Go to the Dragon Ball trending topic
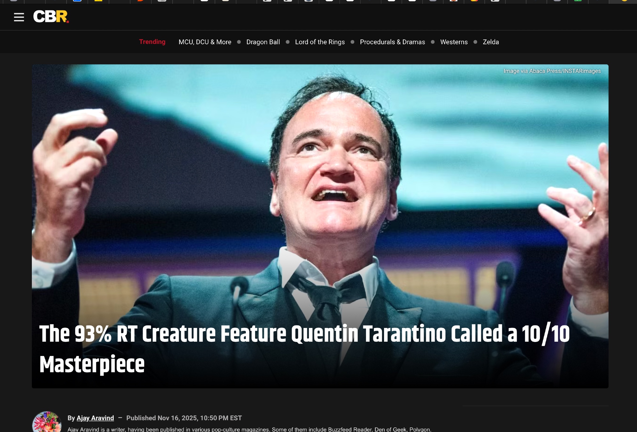The image size is (637, 432). tap(263, 42)
